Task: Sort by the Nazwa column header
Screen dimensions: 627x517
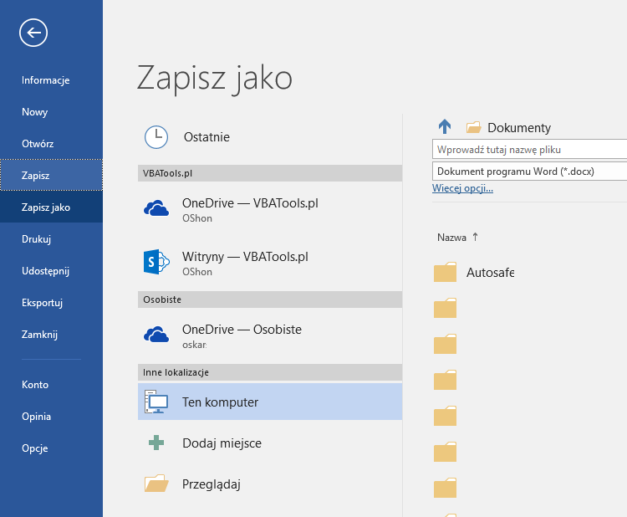Action: [451, 238]
